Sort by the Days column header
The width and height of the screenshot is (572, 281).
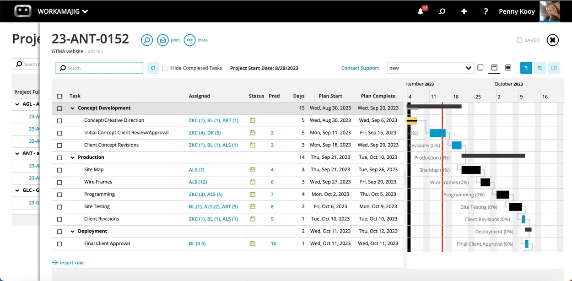click(299, 96)
